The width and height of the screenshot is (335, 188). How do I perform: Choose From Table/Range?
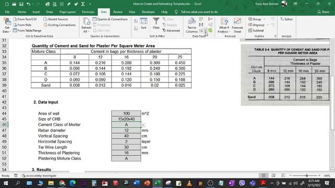pyautogui.click(x=27, y=30)
